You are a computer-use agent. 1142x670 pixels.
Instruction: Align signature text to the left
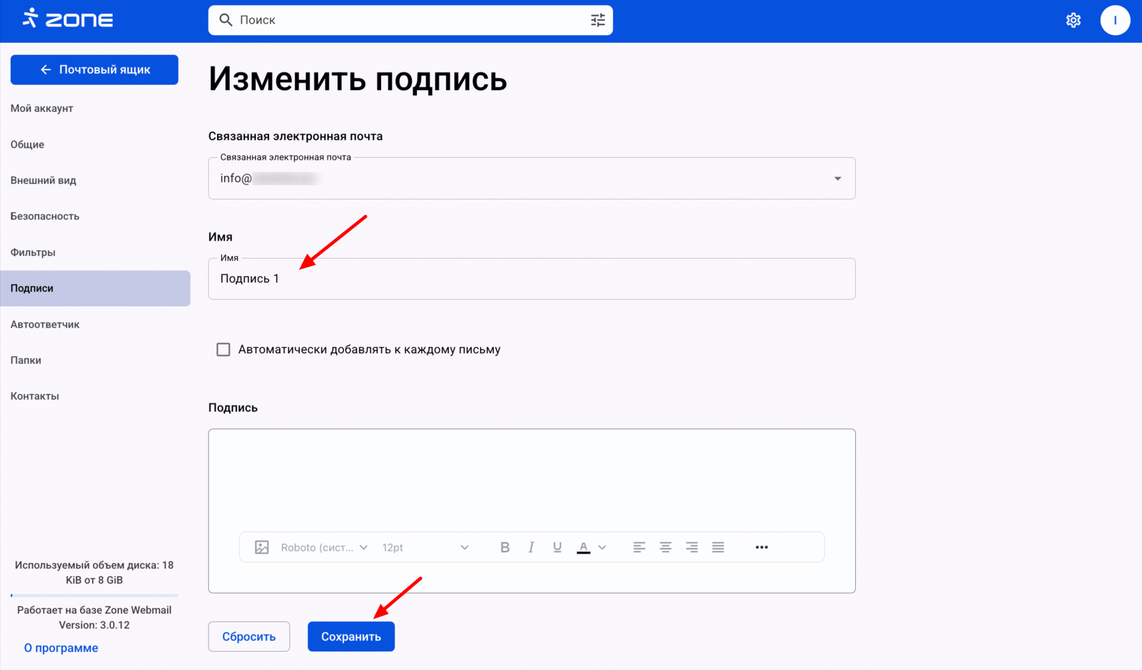click(x=639, y=547)
